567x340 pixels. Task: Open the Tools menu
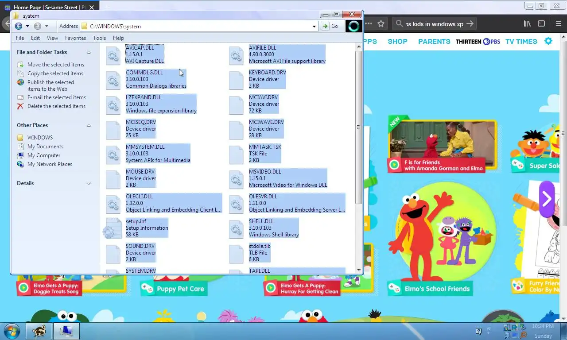point(99,38)
